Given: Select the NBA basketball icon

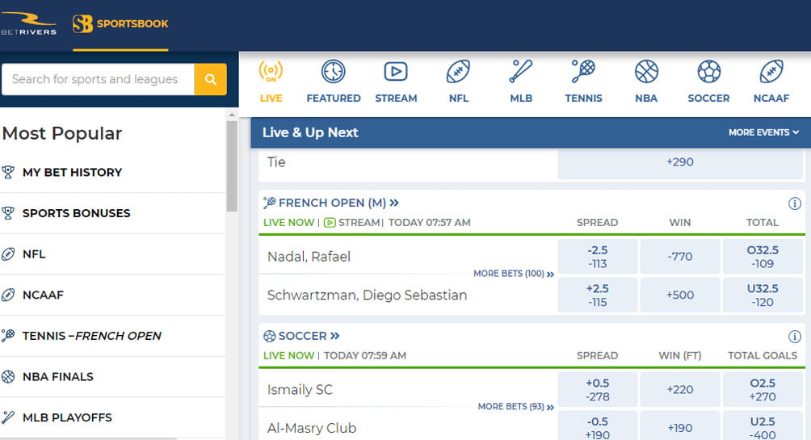Looking at the screenshot, I should click(x=646, y=71).
